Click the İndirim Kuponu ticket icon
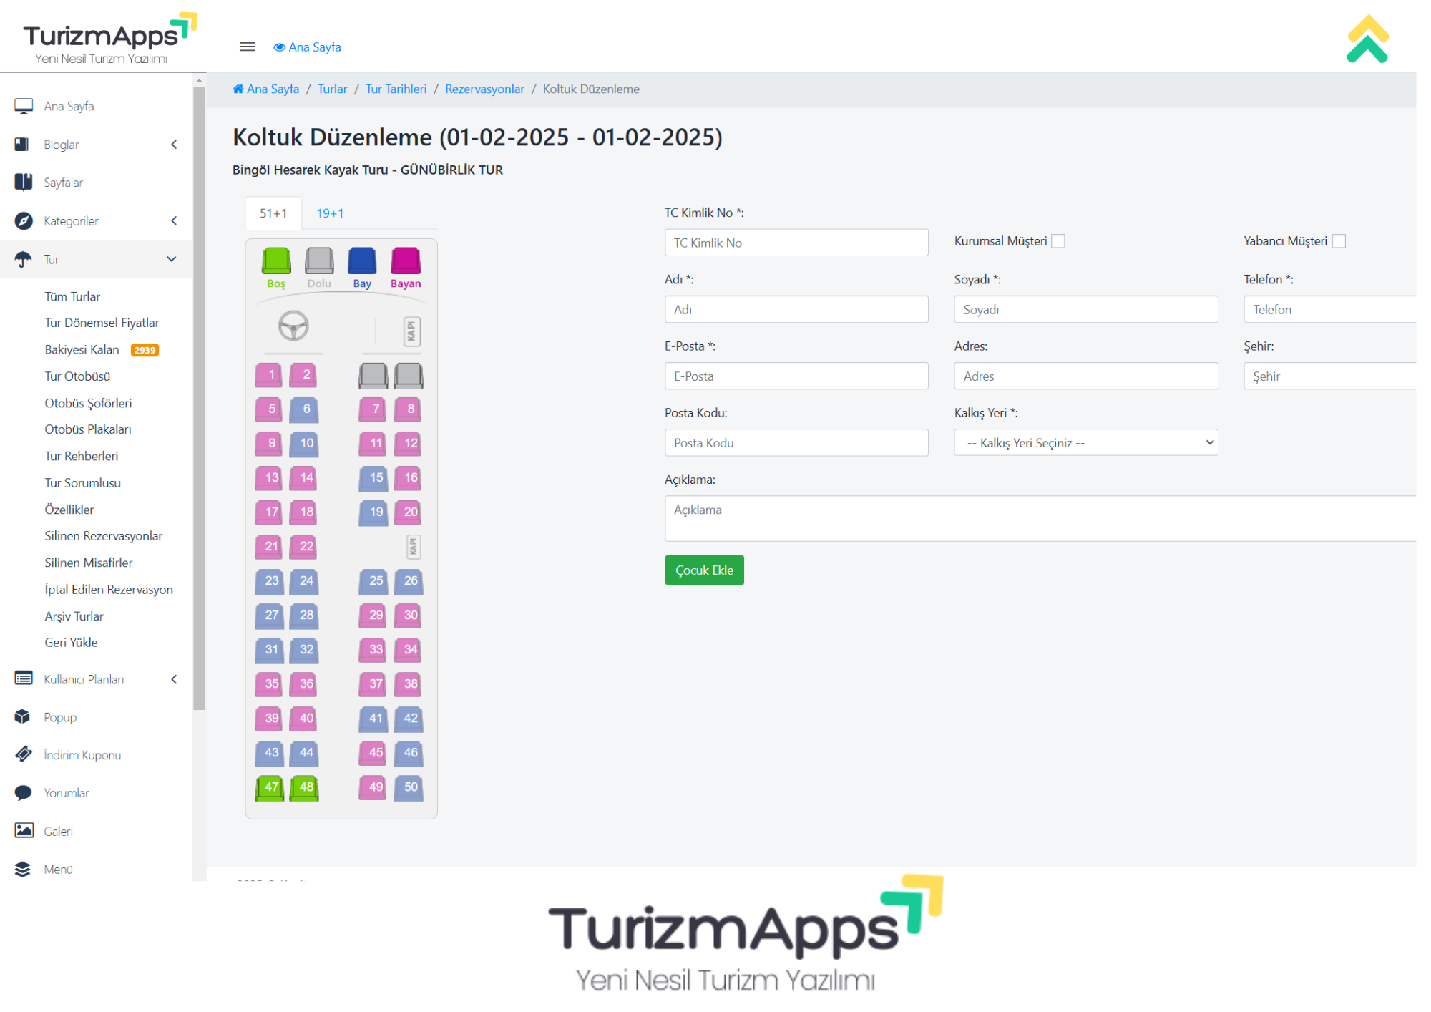Image resolution: width=1431 pixels, height=1012 pixels. coord(23,754)
